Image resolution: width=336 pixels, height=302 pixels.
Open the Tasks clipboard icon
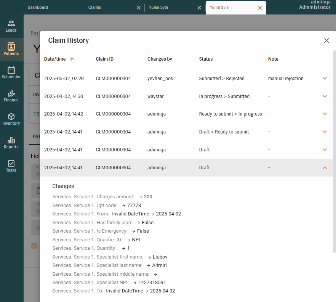click(11, 163)
